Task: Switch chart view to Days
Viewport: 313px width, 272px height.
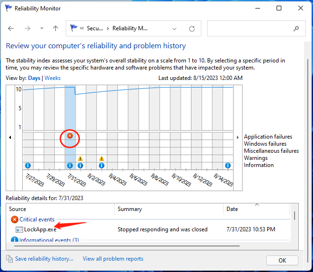Action: click(x=34, y=78)
